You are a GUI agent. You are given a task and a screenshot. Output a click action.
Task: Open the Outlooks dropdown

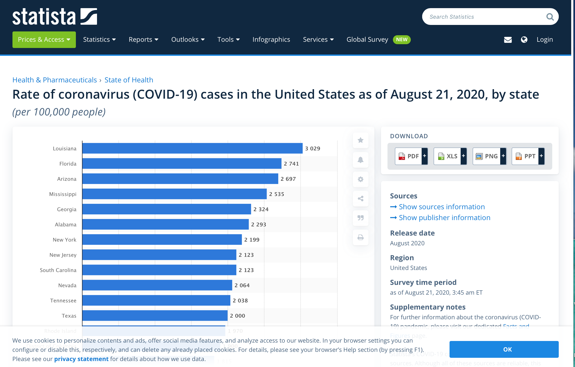tap(188, 40)
